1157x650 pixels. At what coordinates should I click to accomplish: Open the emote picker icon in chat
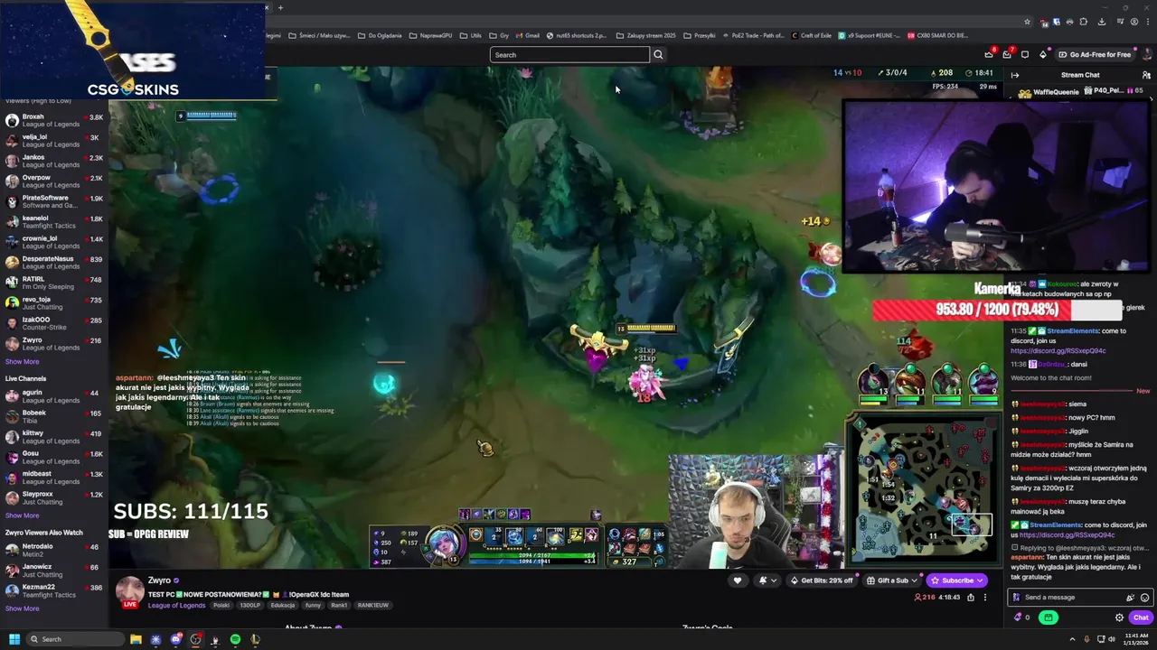click(x=1145, y=598)
